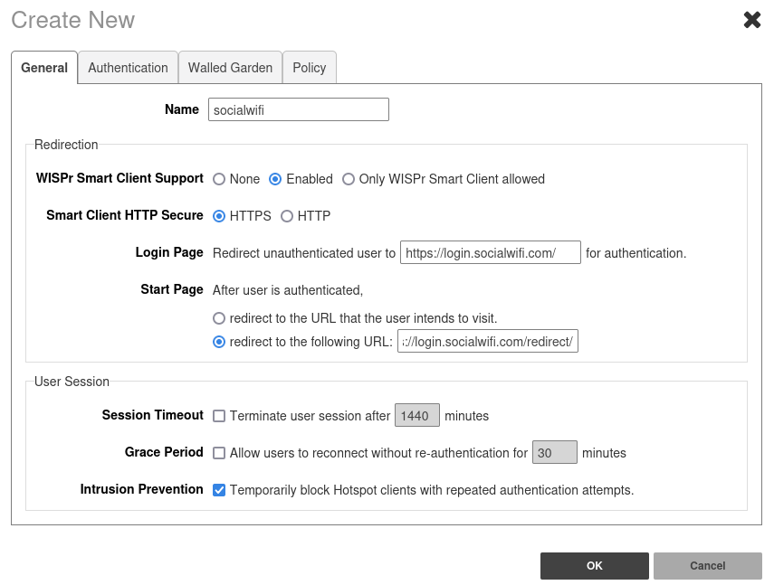Close the Create New dialog

751,20
